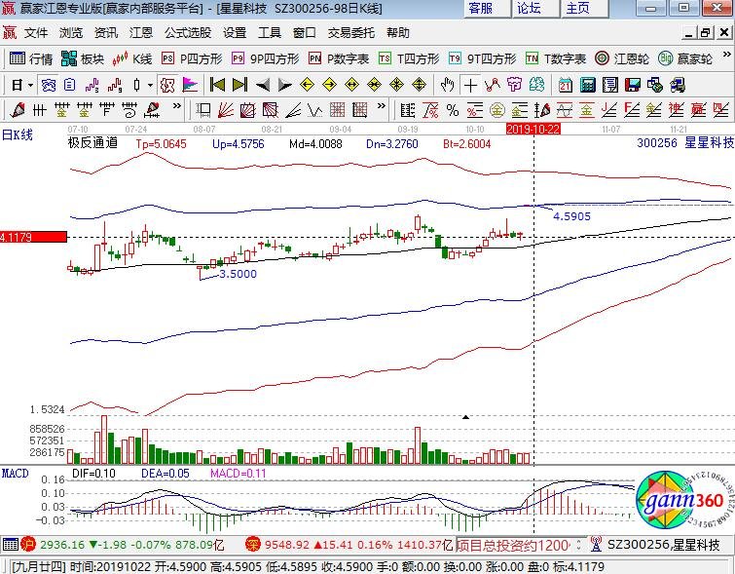Open the P四方形 tool
Viewport: 735px width, 574px height.
tap(192, 58)
